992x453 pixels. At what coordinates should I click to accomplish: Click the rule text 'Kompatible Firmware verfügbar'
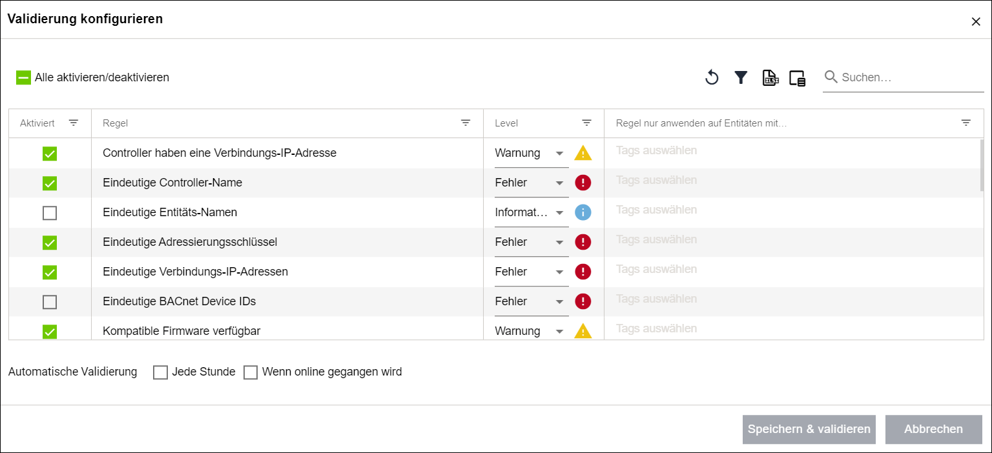point(181,331)
